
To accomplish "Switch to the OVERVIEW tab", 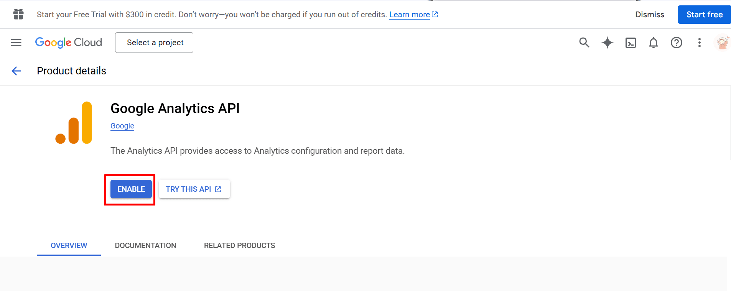I will coord(69,245).
